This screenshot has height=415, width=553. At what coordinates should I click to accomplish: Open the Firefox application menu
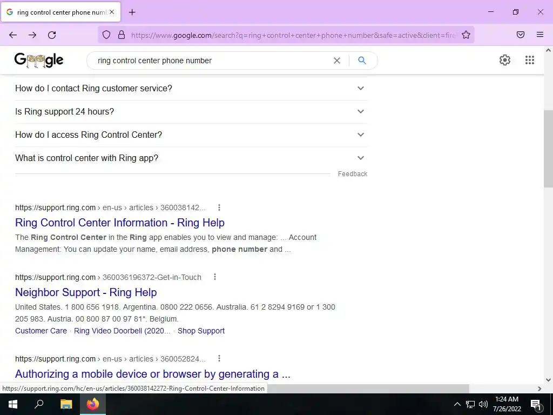click(x=540, y=35)
